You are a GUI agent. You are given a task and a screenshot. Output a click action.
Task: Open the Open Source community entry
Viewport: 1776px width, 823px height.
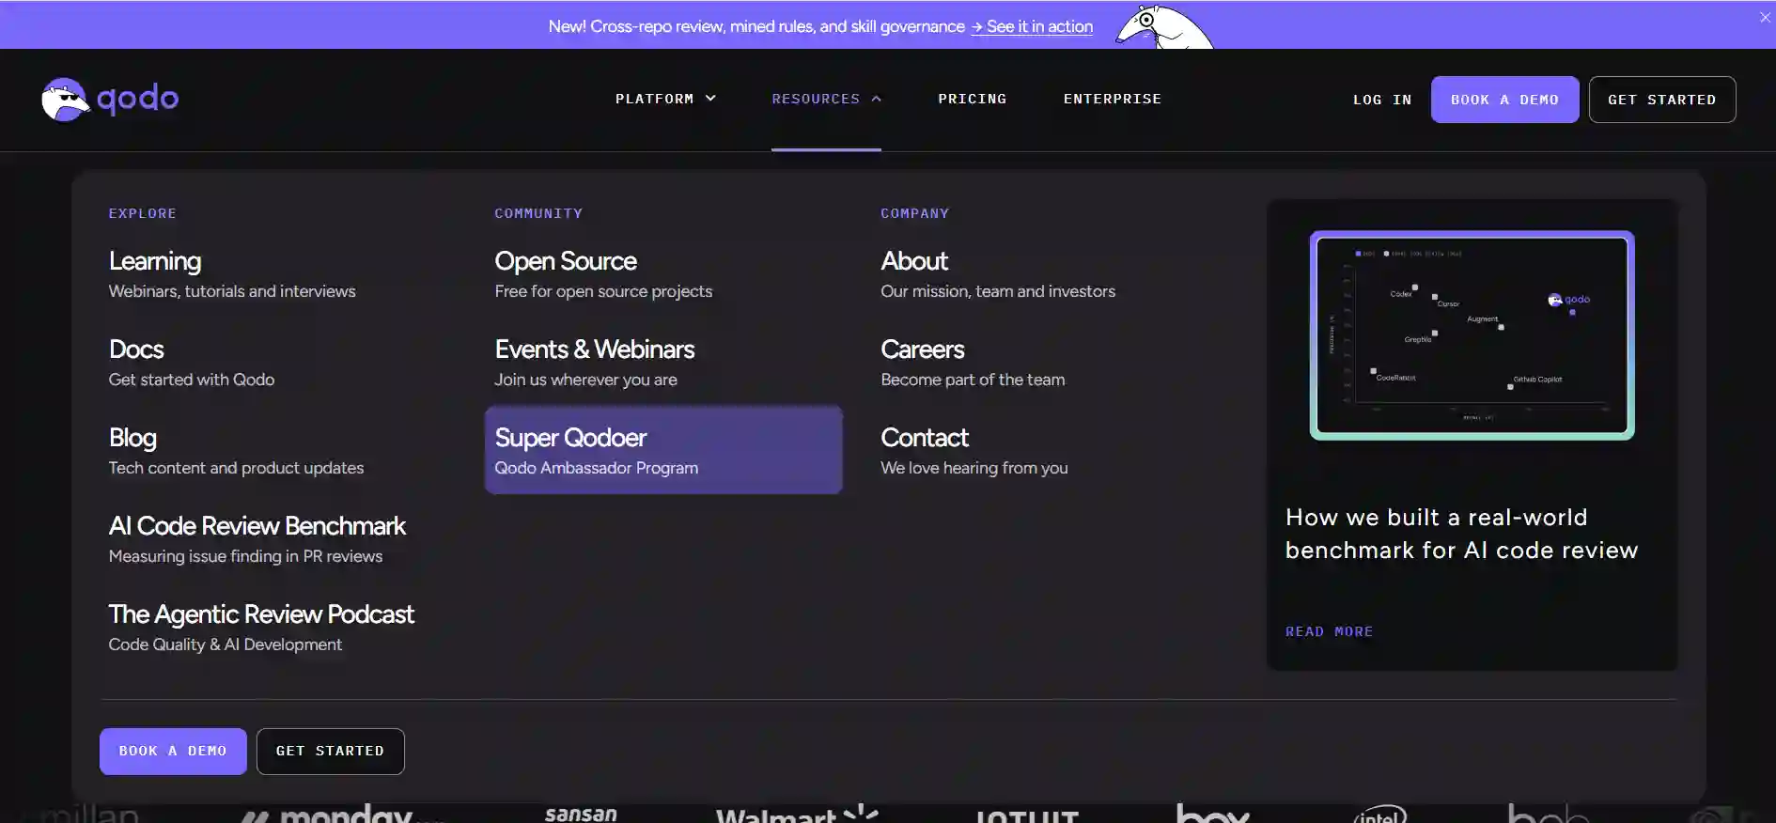(x=603, y=273)
